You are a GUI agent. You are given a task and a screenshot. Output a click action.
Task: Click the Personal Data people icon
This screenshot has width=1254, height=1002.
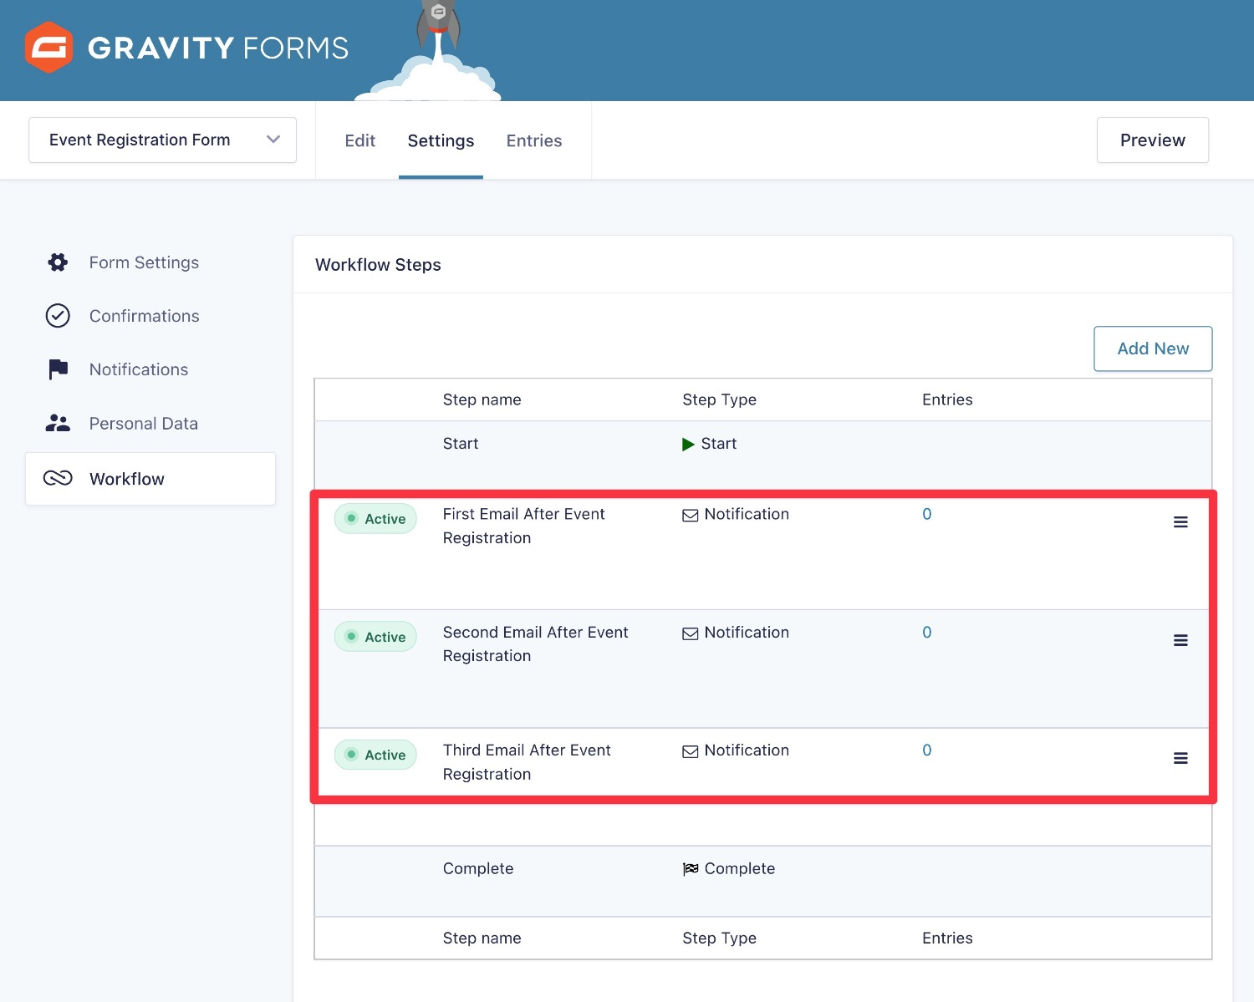tap(58, 424)
